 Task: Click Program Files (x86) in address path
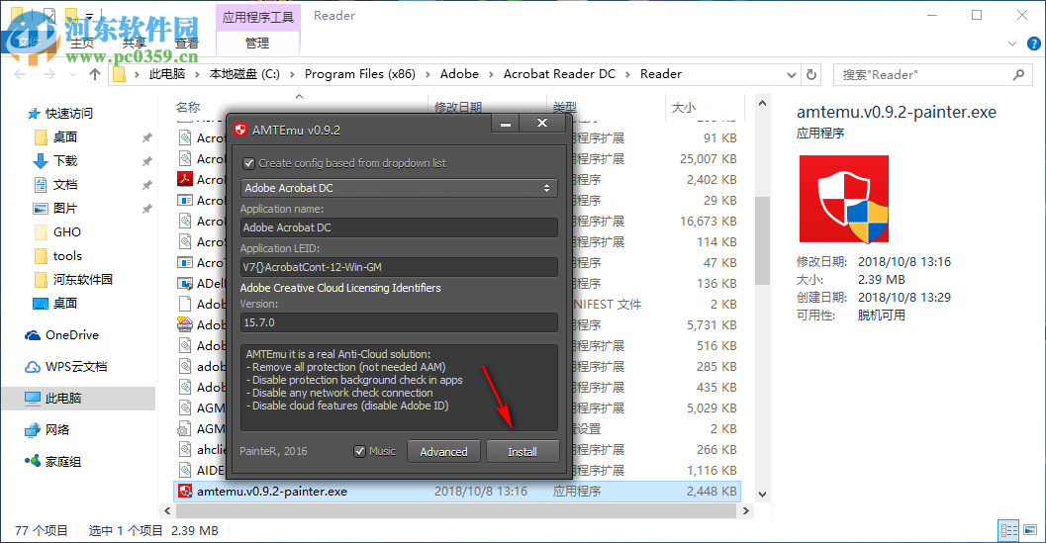(359, 74)
